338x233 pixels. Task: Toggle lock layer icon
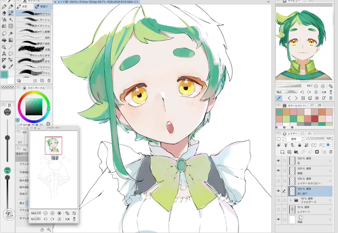click(x=300, y=145)
